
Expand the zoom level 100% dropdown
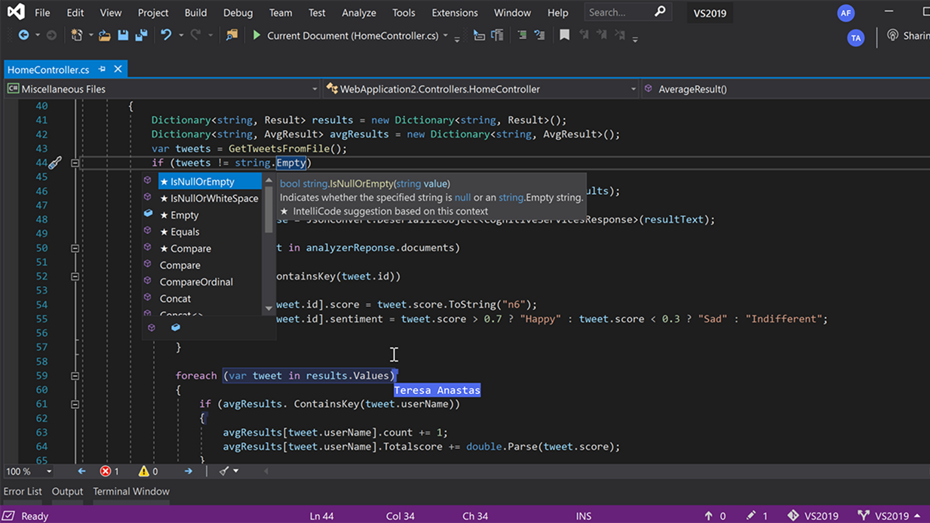point(49,471)
